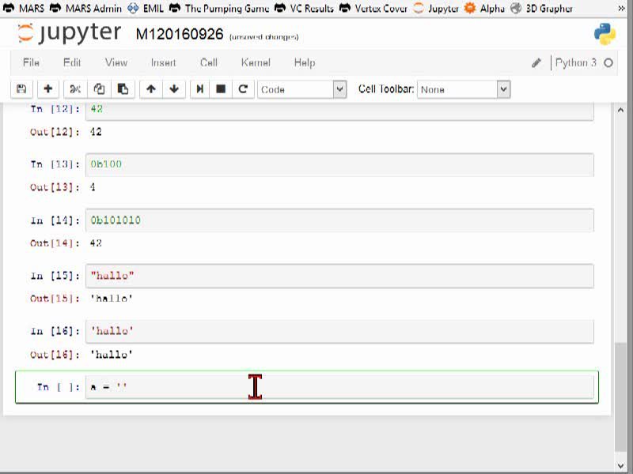Click the Out[15] output 'hallo'
Screen dimensions: 633x474
point(112,299)
